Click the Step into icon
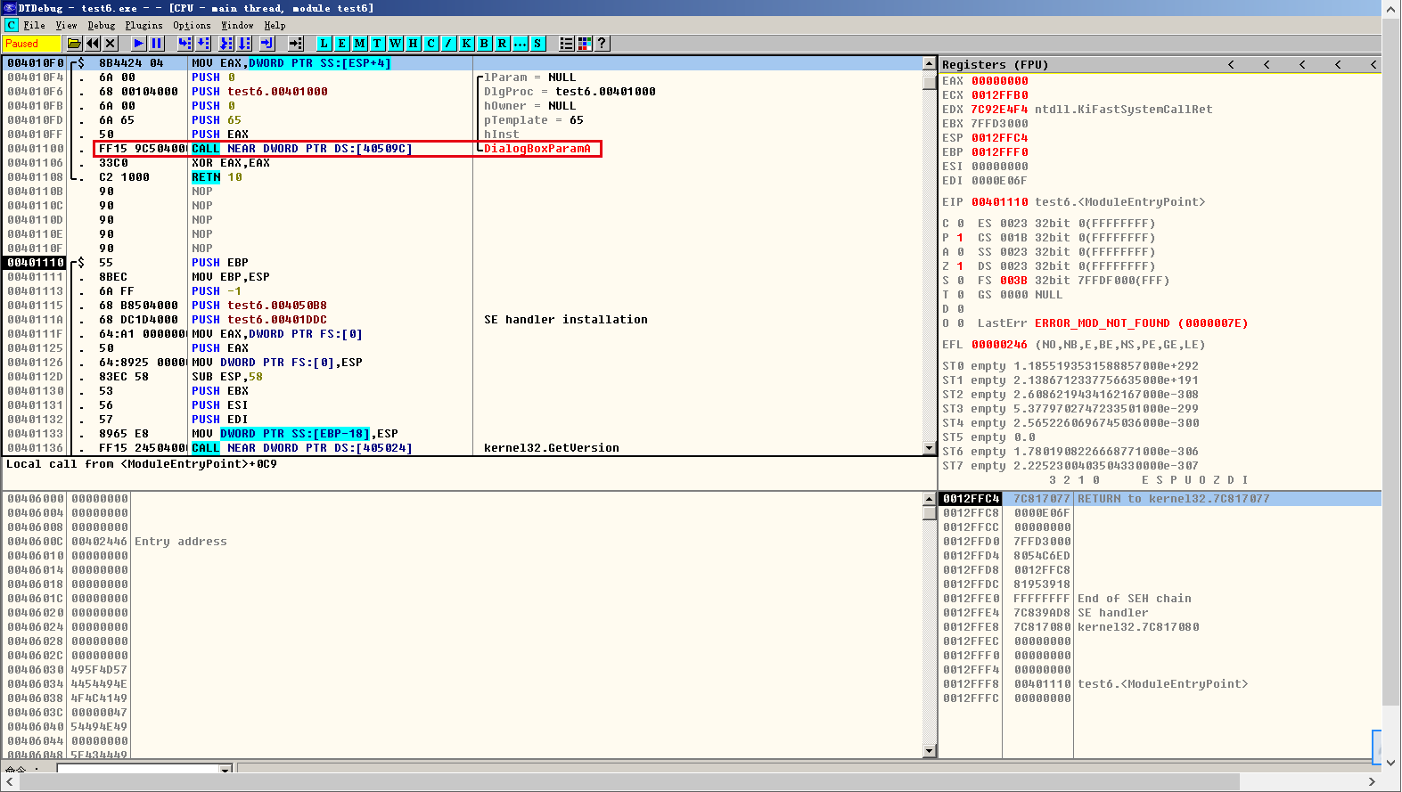Viewport: 1402px width, 792px height. pos(184,43)
